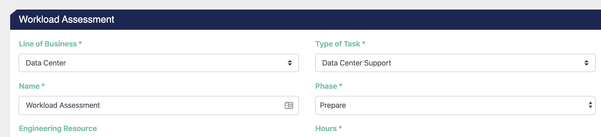Open the Type of Task dropdown showing Data Center Support

pos(455,63)
